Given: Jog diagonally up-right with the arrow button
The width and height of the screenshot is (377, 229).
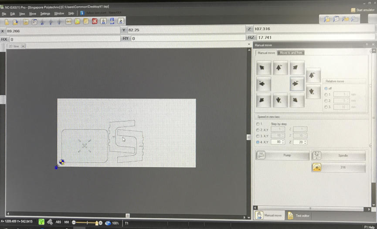Looking at the screenshot, I should coord(297,68).
